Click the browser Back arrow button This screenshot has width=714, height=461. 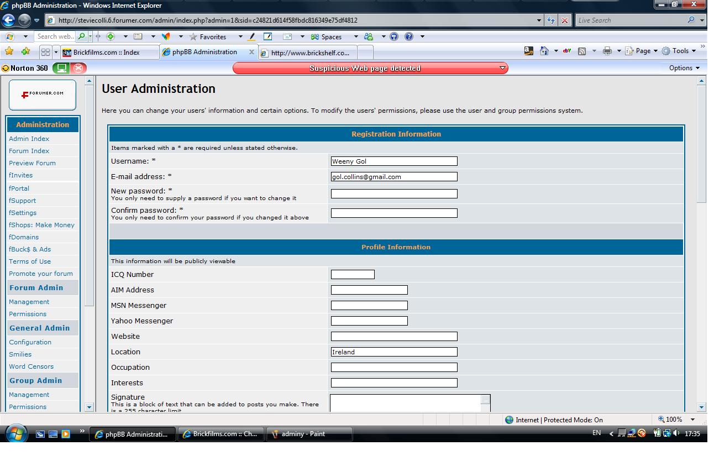[x=8, y=20]
